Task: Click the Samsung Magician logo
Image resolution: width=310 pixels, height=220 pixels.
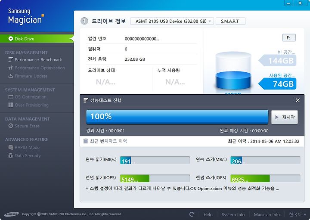Action: (26, 16)
